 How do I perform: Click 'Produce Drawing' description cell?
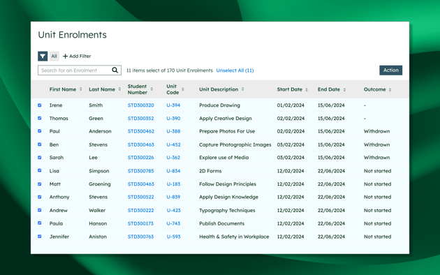(x=220, y=105)
